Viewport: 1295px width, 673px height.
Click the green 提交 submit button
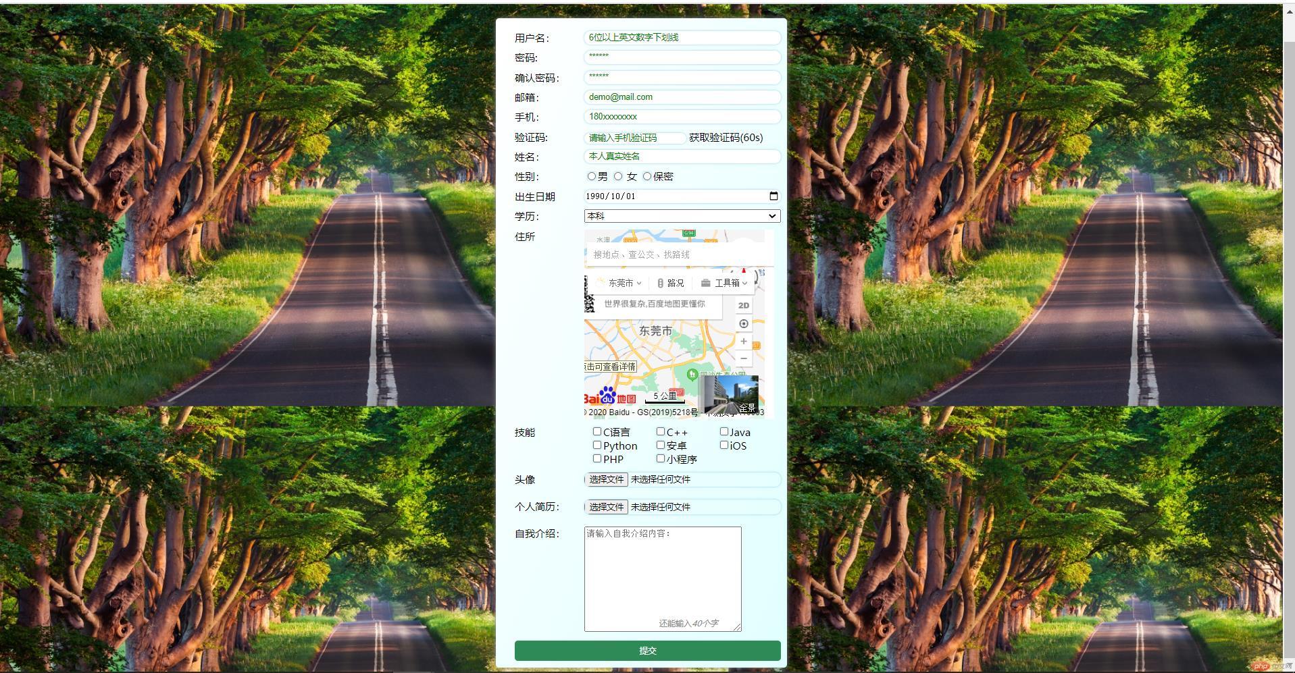pyautogui.click(x=647, y=651)
